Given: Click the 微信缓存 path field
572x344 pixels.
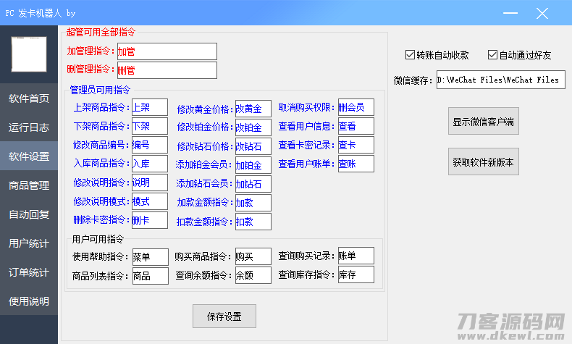Looking at the screenshot, I should click(x=501, y=80).
